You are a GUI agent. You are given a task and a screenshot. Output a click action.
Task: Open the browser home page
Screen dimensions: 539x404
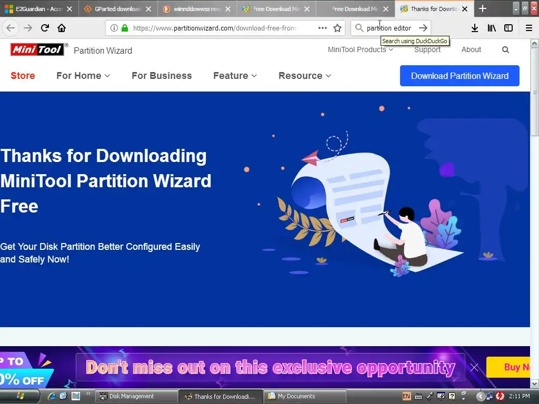click(62, 28)
